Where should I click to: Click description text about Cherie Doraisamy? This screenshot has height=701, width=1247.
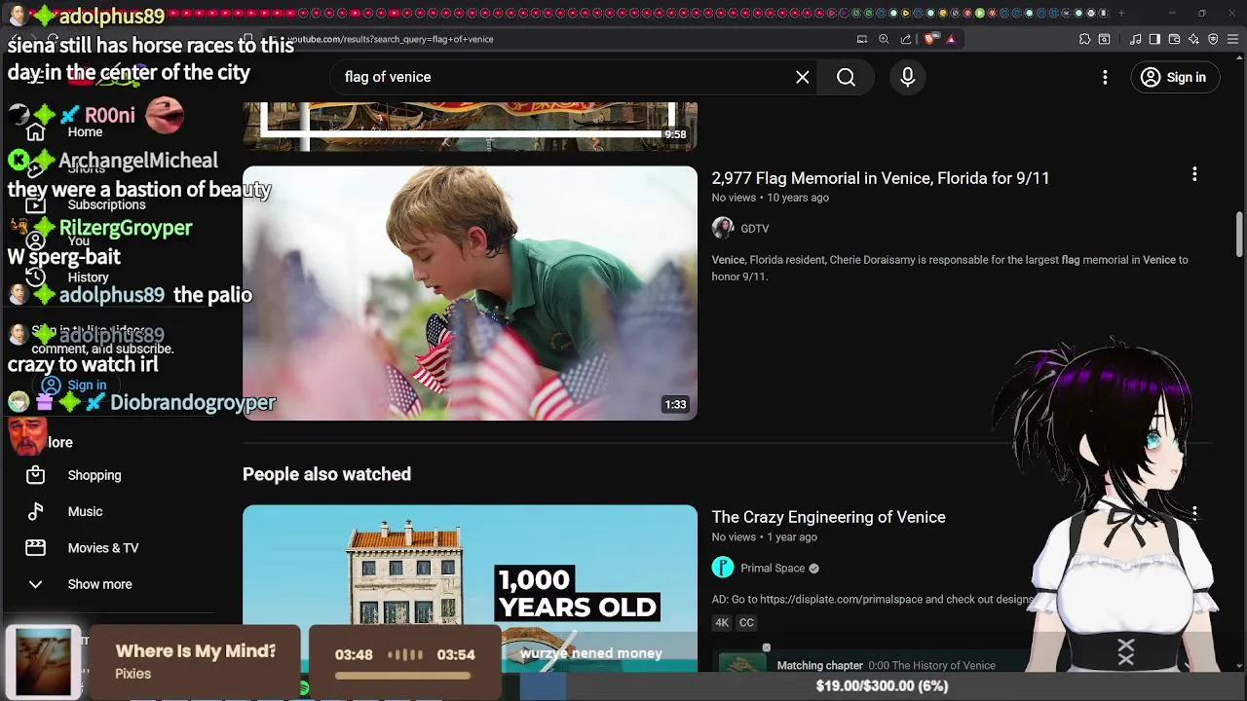click(x=950, y=268)
